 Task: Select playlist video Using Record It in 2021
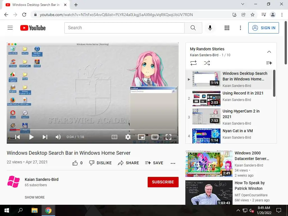229,98
